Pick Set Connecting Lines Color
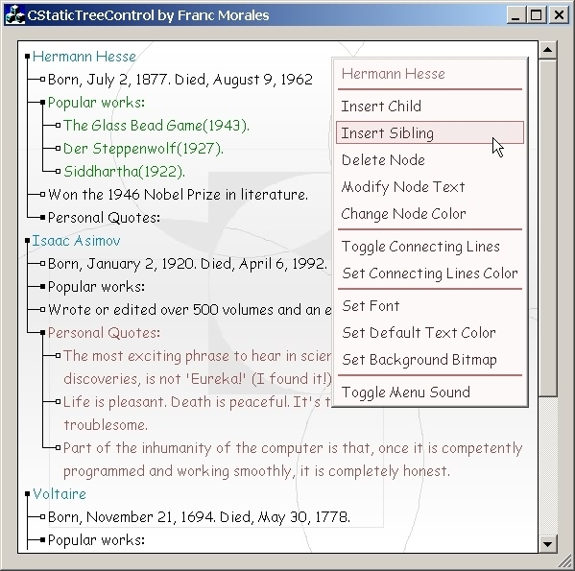The height and width of the screenshot is (571, 575). [x=430, y=274]
